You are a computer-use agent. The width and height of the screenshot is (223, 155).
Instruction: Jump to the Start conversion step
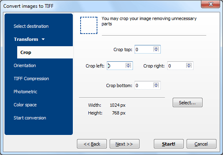[30, 118]
